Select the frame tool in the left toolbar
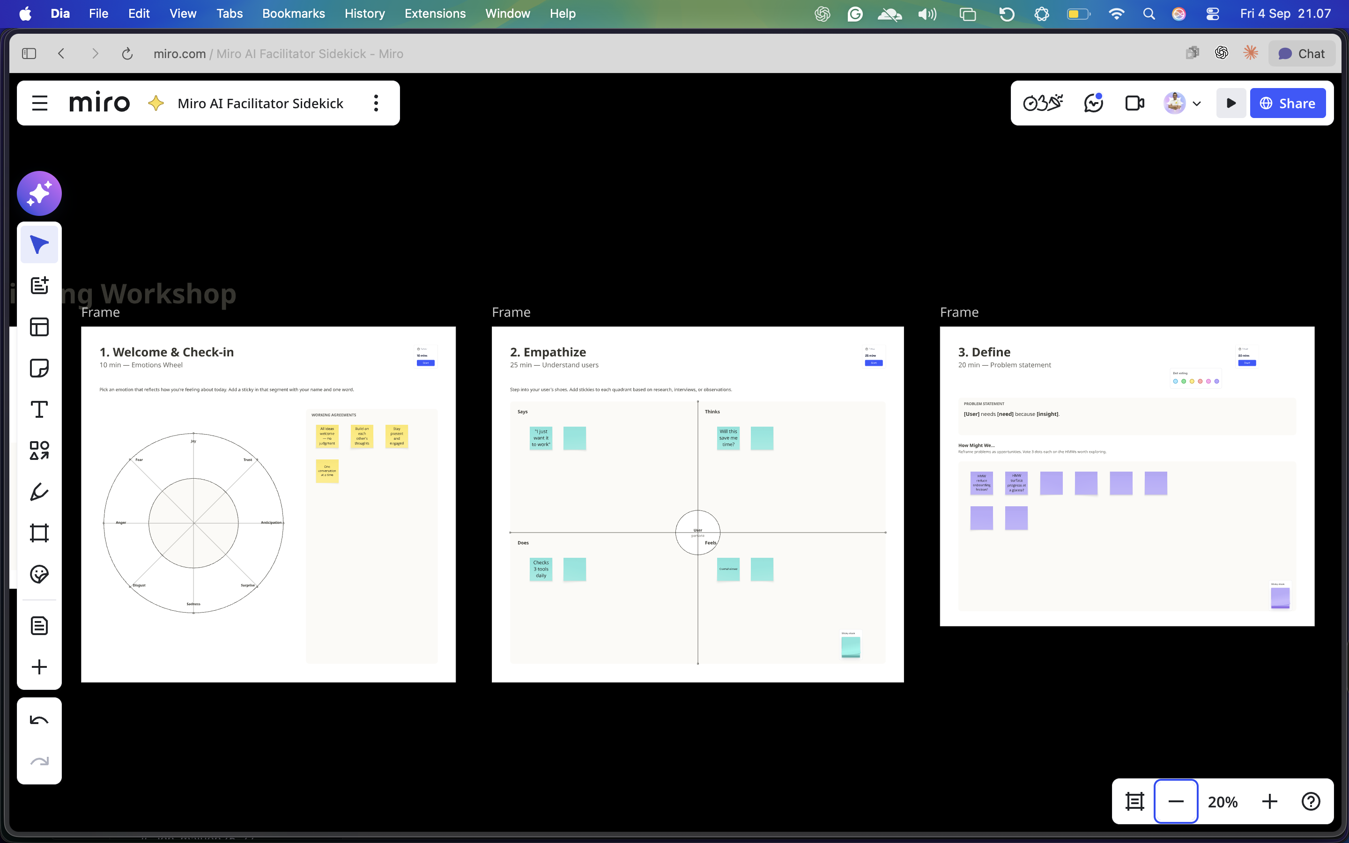 click(x=39, y=533)
